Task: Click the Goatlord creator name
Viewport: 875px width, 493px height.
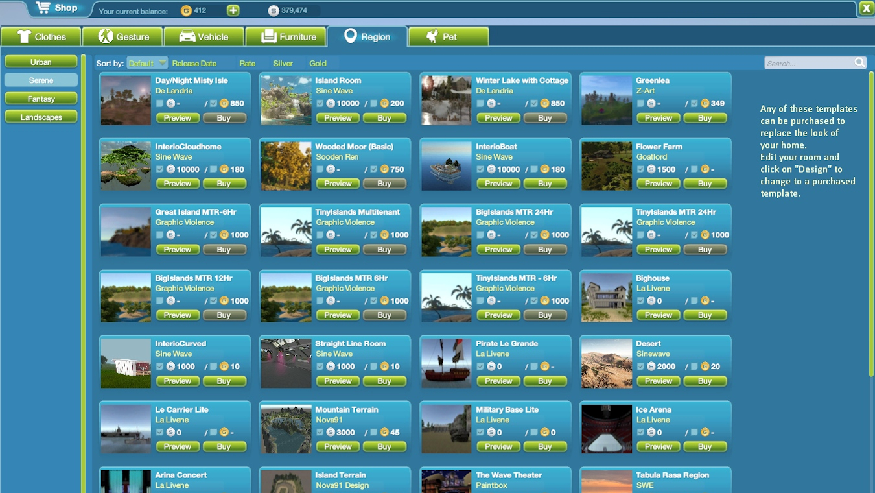Action: 651,157
